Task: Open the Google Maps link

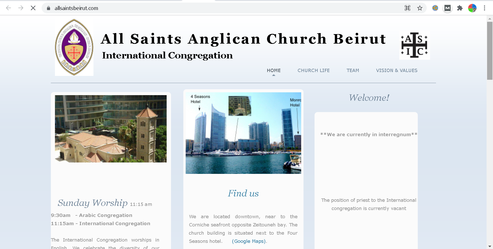Action: pyautogui.click(x=249, y=241)
